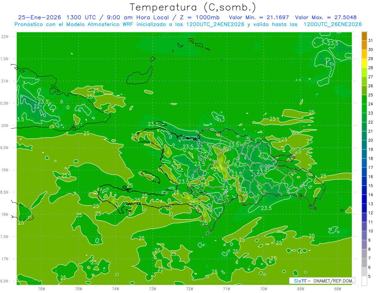Viewport: 379px width, 293px height.
Task: Click the '20' label on the color scale
Action: [x=371, y=140]
